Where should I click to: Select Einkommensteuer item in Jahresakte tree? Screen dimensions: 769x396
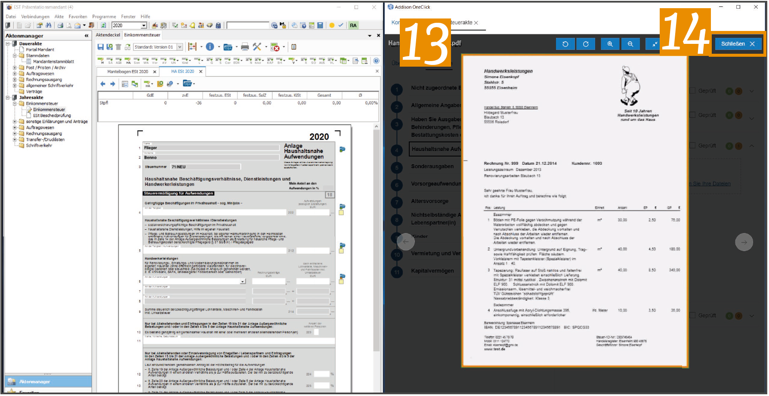click(x=49, y=109)
